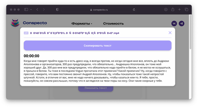Toggle the Safari sidebar
The height and width of the screenshot is (107, 198).
(x=26, y=10)
